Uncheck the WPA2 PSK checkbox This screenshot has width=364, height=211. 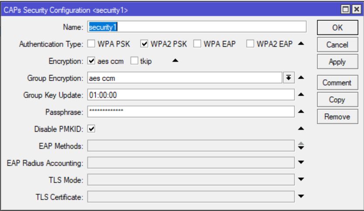[144, 44]
